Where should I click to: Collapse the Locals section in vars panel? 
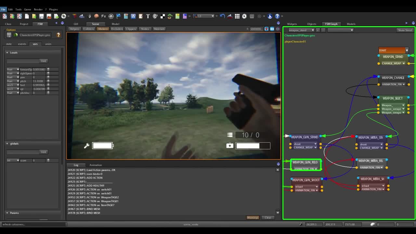[7, 52]
